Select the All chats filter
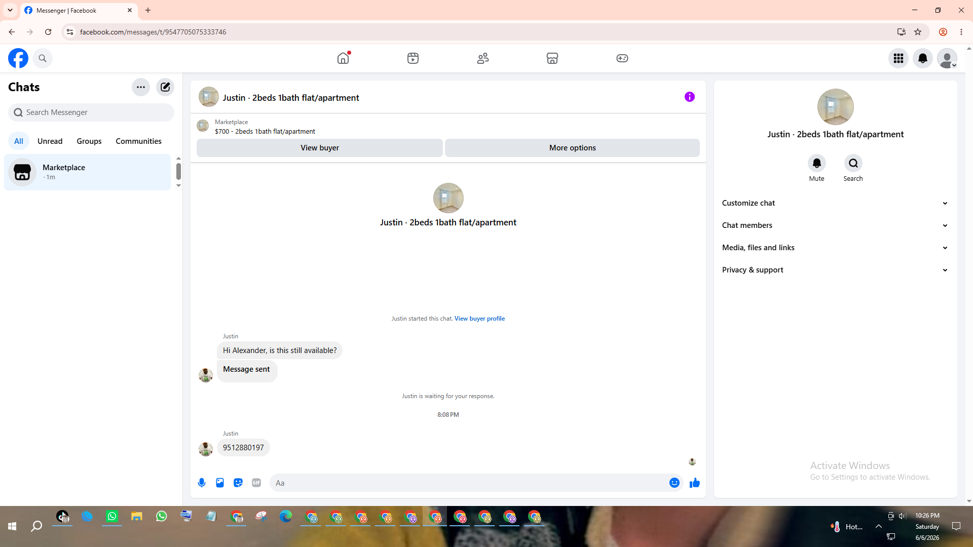 [x=19, y=141]
